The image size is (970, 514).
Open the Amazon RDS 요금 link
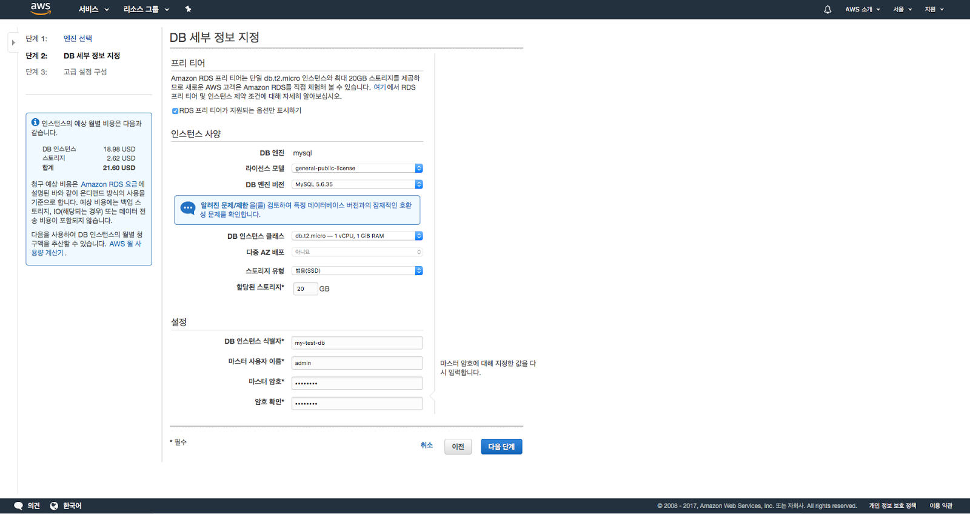(109, 184)
